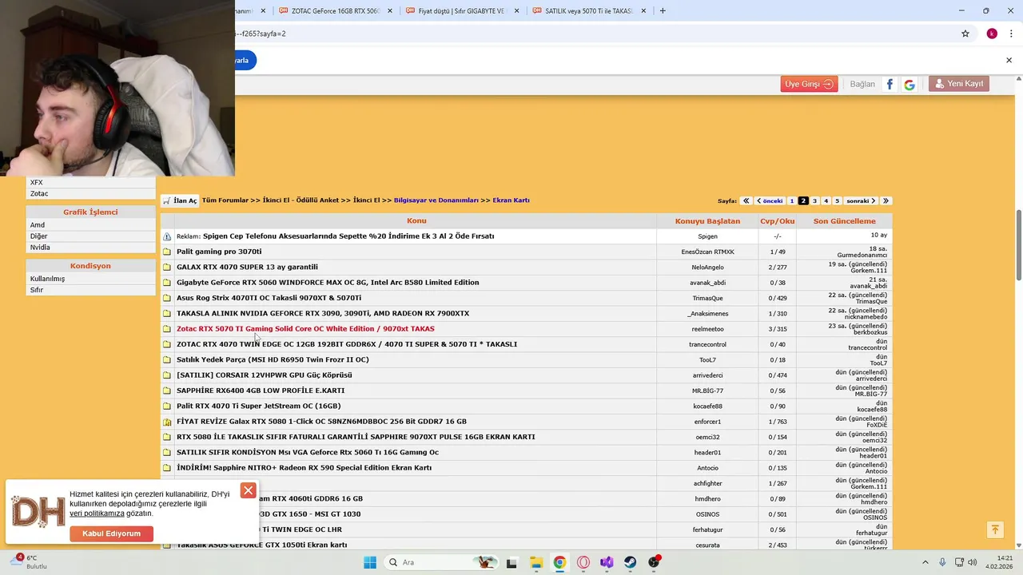The image size is (1023, 575).
Task: Filter condition by Sıfır
Action: (x=37, y=290)
